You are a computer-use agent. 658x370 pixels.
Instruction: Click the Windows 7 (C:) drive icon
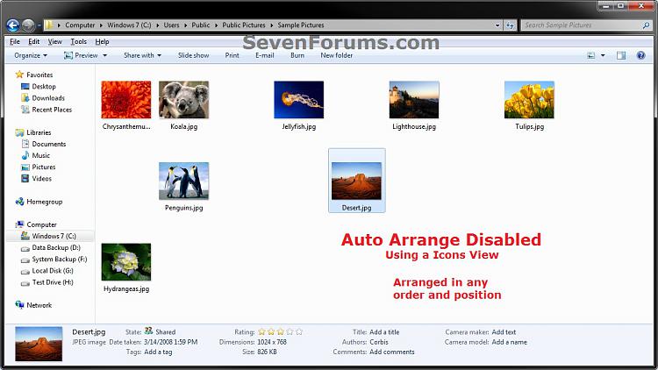[x=25, y=236]
